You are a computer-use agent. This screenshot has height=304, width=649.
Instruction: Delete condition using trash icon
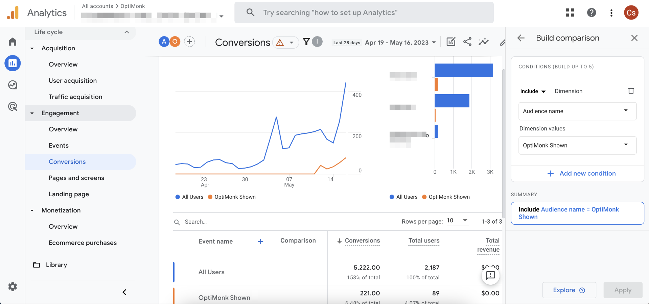(631, 91)
